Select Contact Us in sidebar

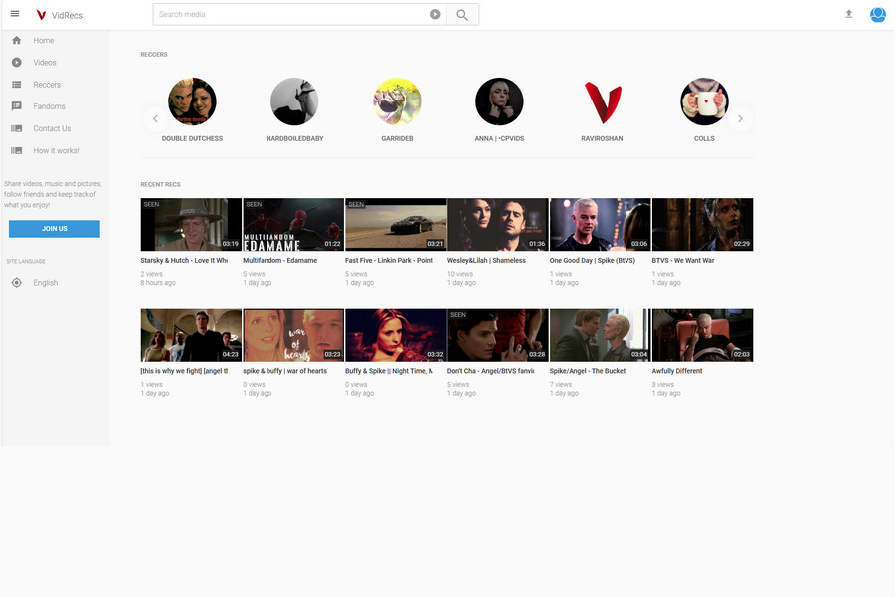click(52, 128)
